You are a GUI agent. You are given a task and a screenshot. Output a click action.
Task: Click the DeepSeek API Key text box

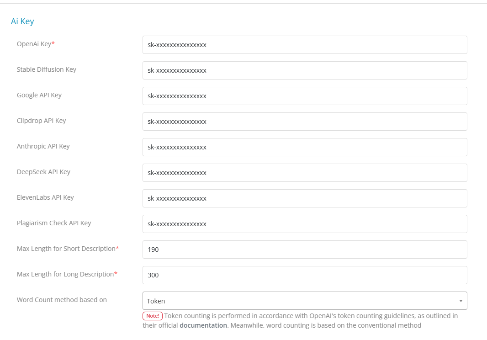[305, 173]
